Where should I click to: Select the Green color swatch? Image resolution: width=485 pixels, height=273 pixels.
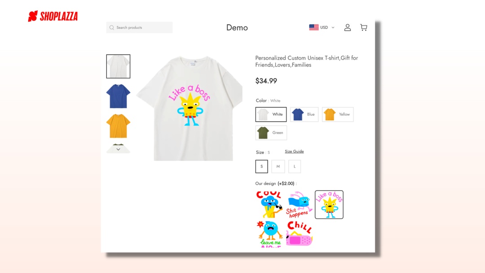click(x=271, y=132)
